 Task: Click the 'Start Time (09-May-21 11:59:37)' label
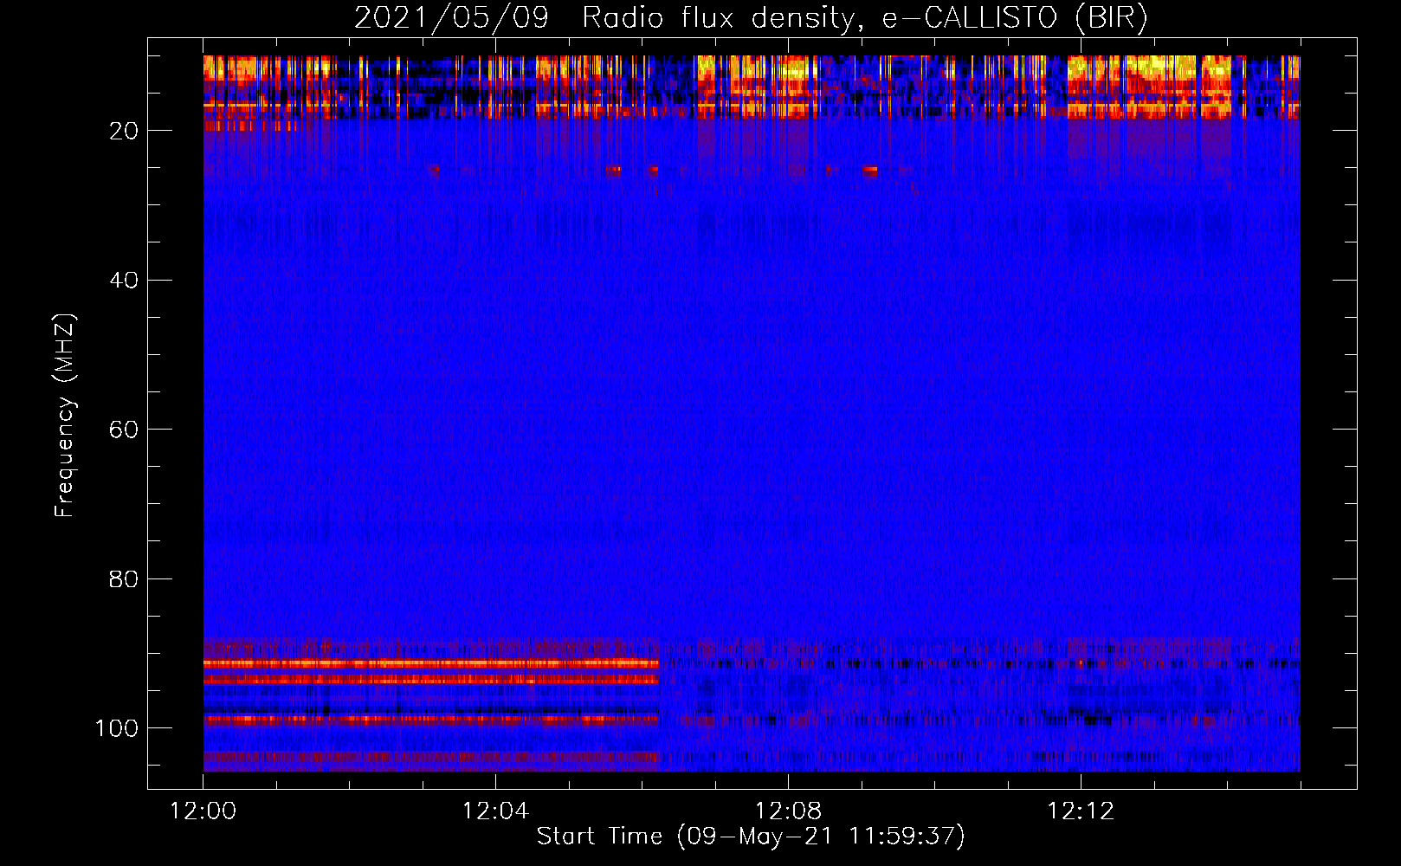click(751, 837)
